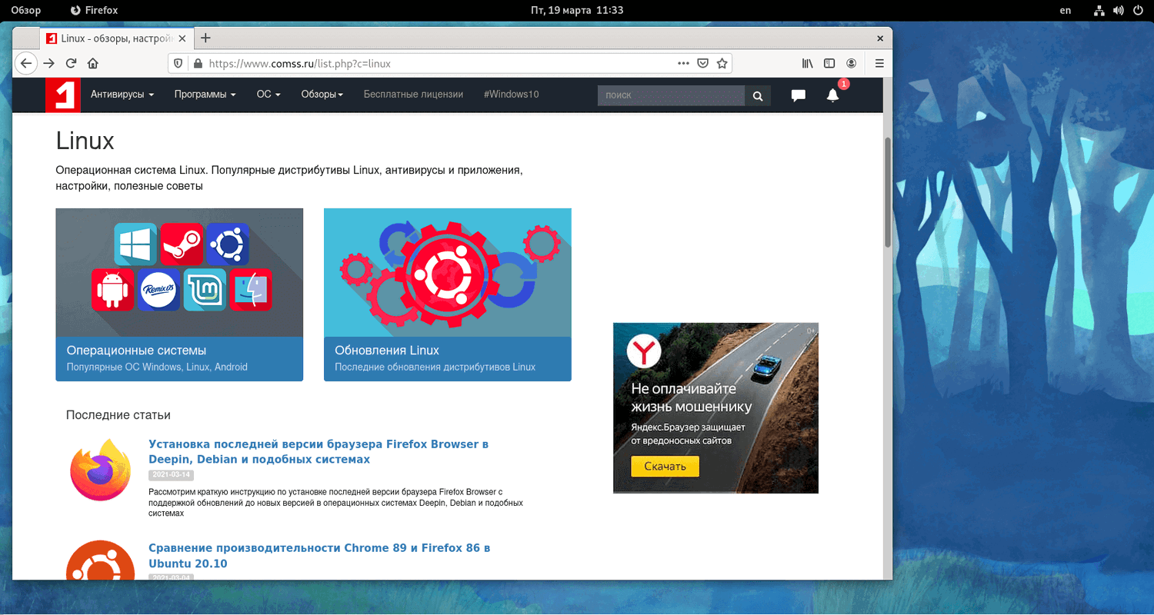1154x615 pixels.
Task: Open Firefox account menu
Action: point(852,64)
